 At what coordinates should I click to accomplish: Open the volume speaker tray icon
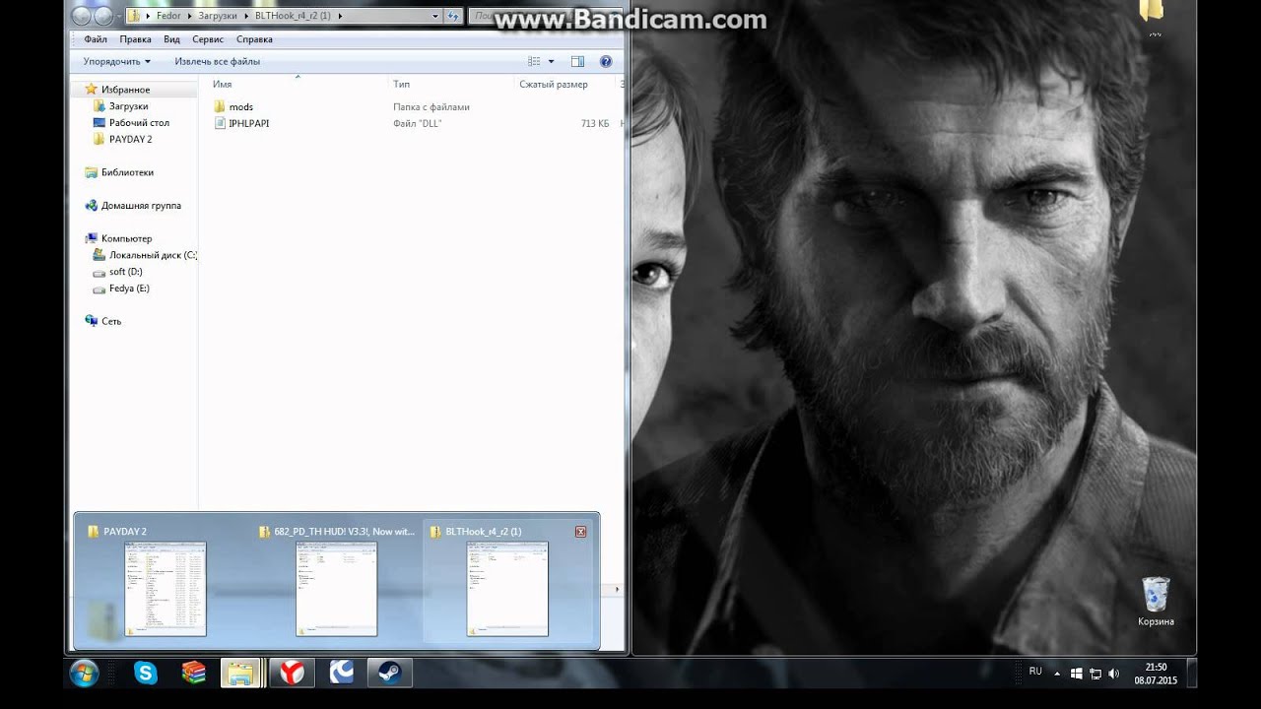1114,674
